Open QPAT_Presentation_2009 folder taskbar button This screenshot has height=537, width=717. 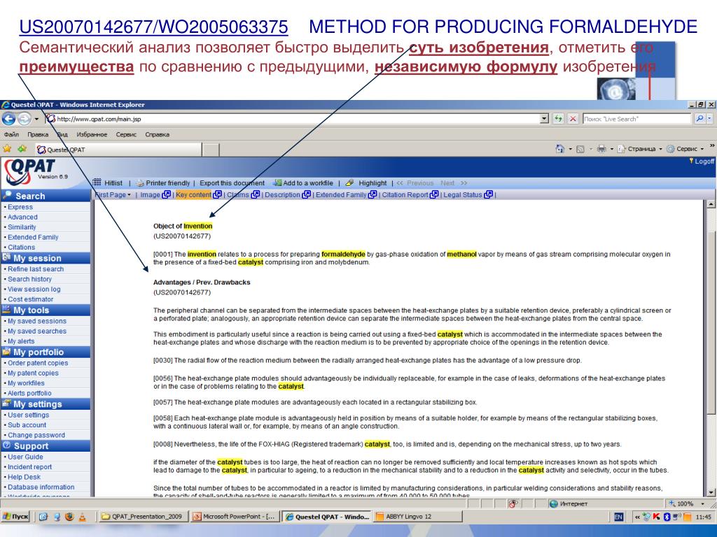click(143, 517)
